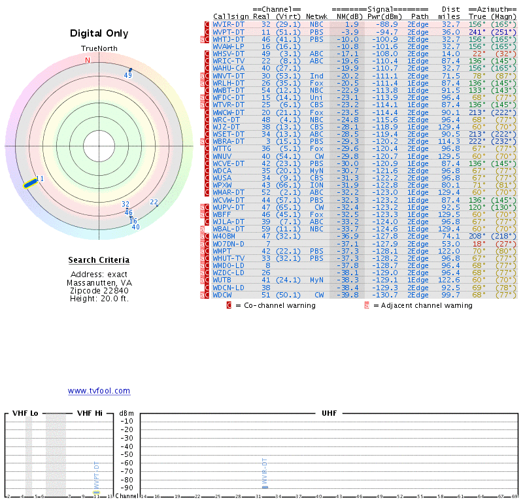Click the channel 11 marker on radar
523x502 pixels.
(x=31, y=182)
